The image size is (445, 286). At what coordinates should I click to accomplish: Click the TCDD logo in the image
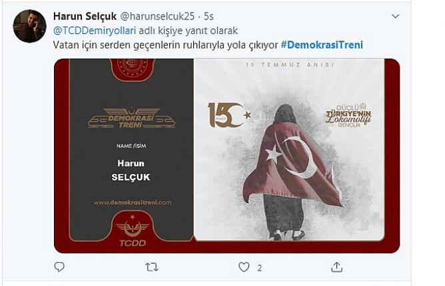tap(133, 231)
